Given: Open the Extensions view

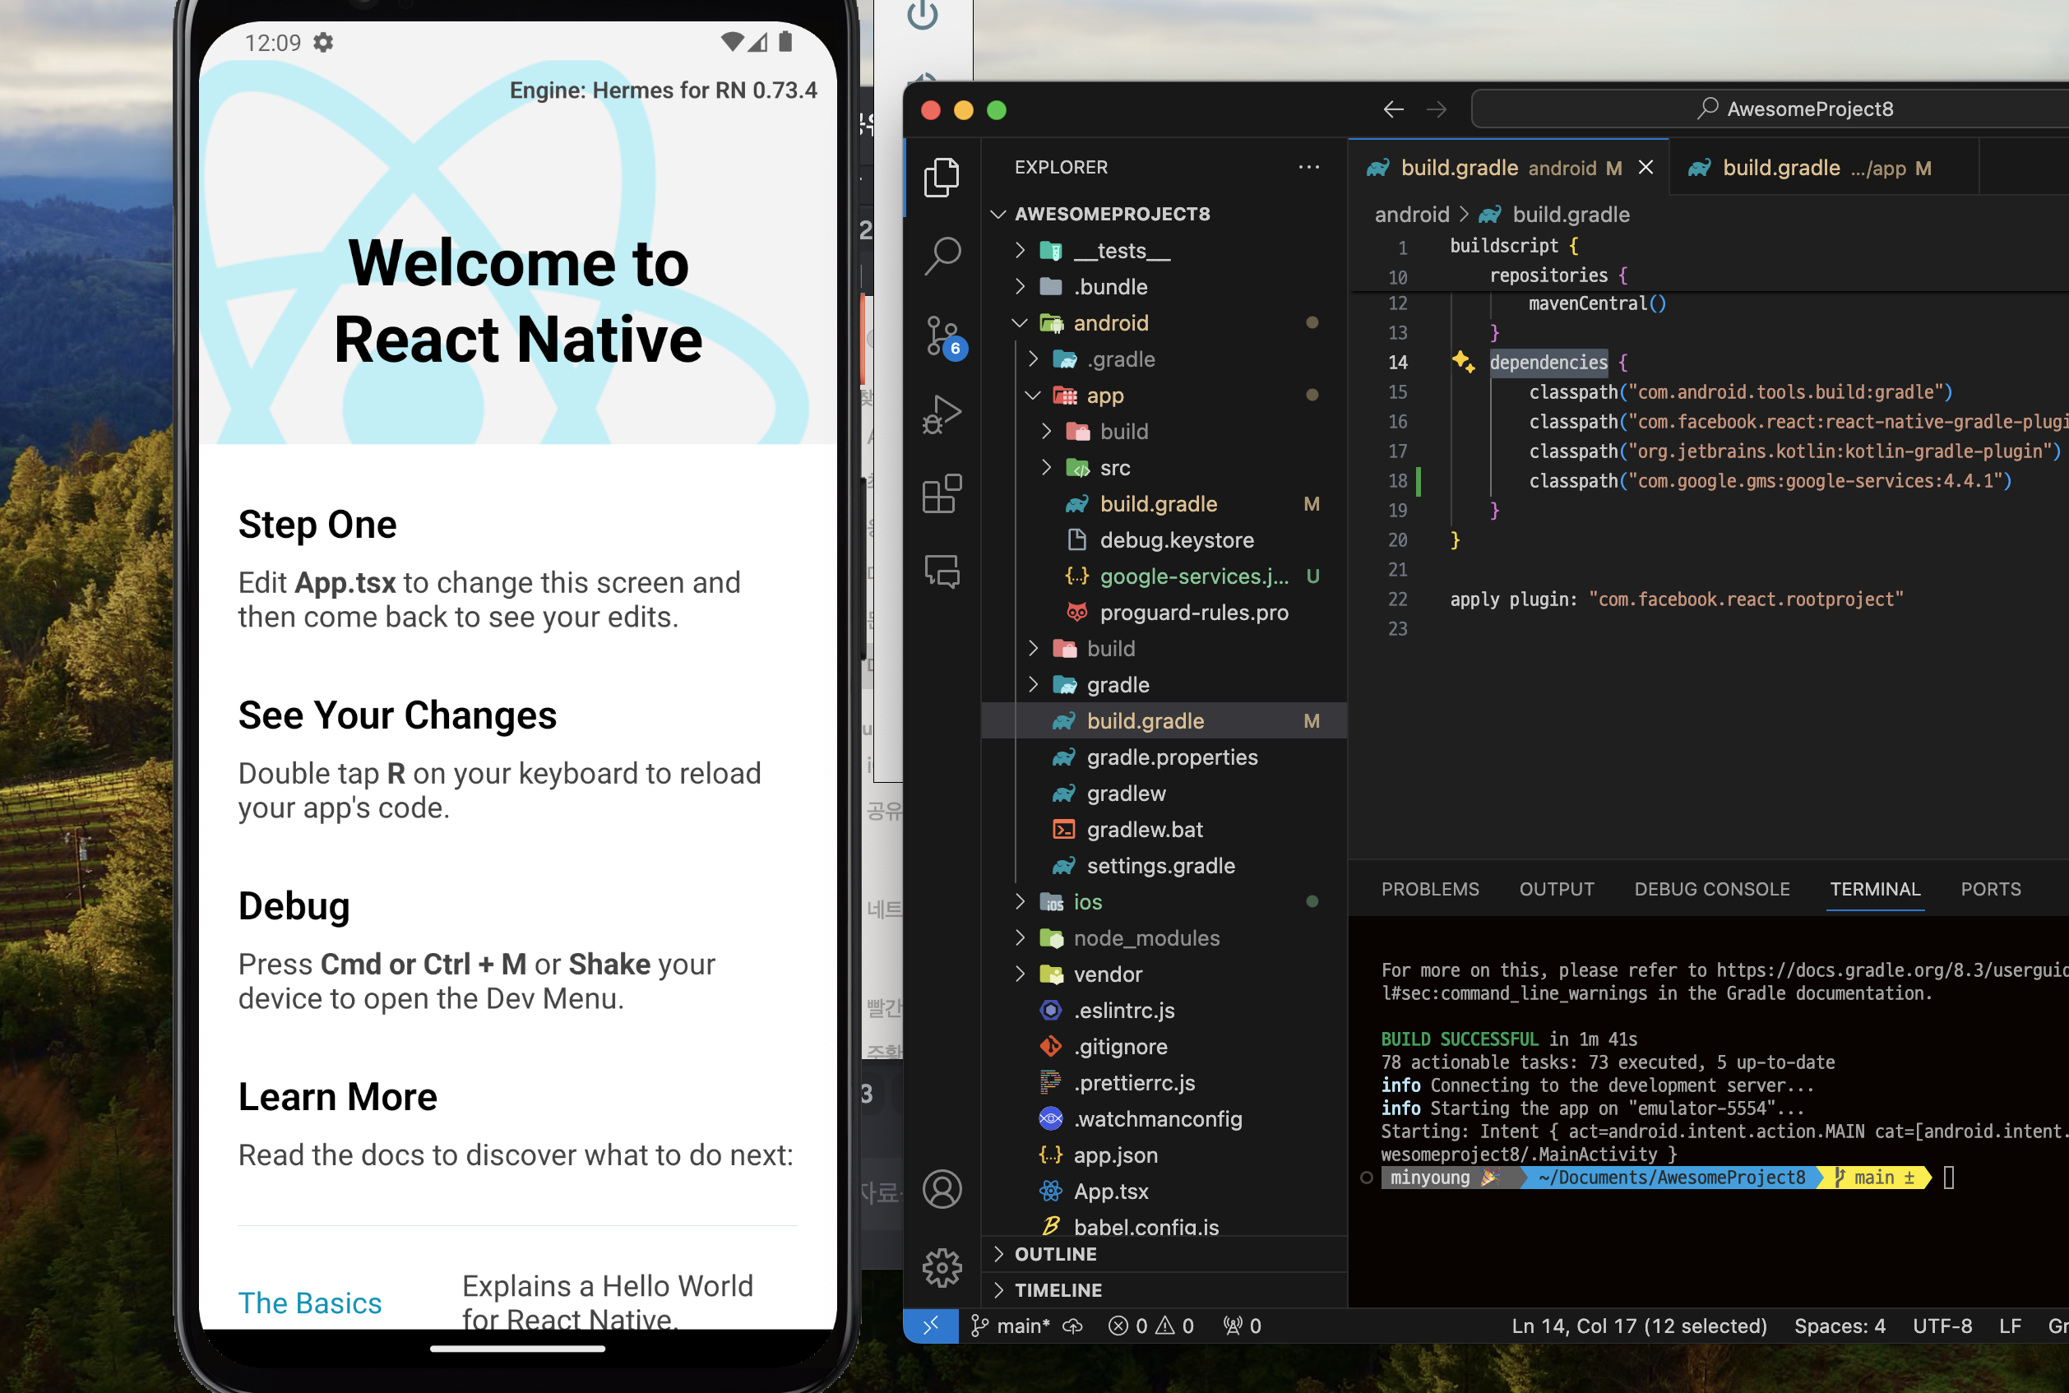Looking at the screenshot, I should tap(942, 493).
